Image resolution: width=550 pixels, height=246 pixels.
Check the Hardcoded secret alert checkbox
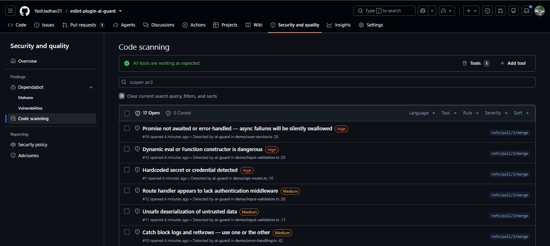point(127,169)
